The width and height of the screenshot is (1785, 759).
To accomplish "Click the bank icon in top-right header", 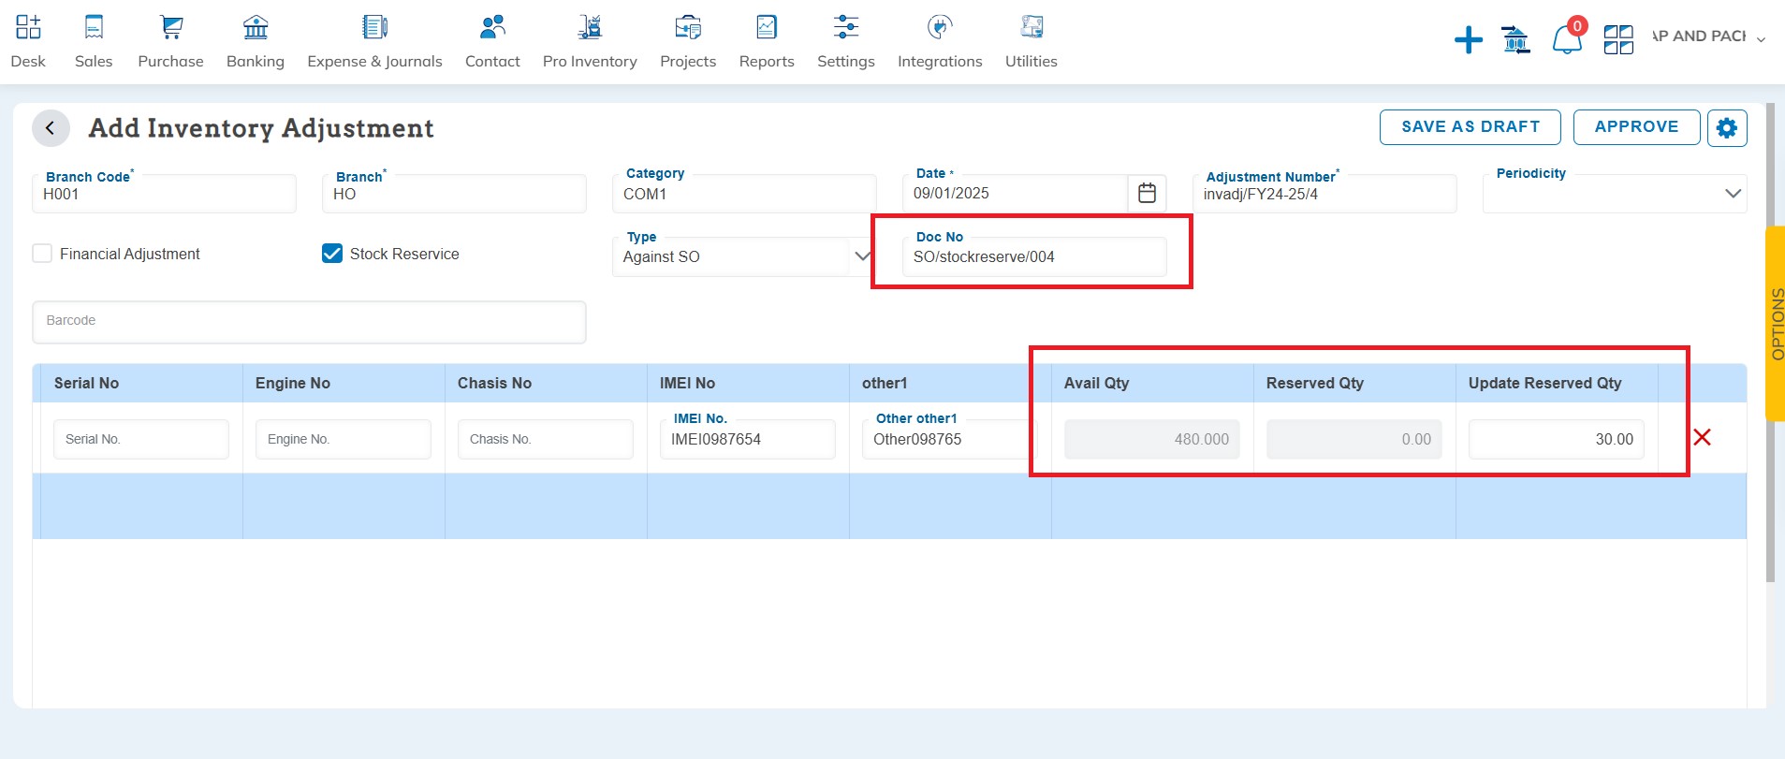I will 1515,40.
